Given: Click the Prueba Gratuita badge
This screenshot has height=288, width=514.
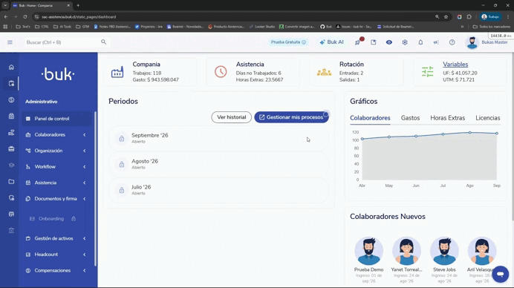Looking at the screenshot, I should [x=288, y=42].
